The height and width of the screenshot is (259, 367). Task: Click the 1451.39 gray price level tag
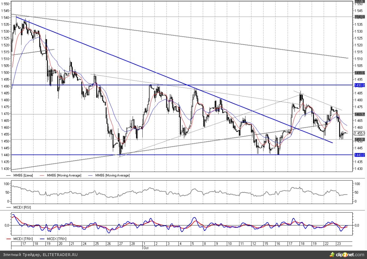tap(360, 140)
